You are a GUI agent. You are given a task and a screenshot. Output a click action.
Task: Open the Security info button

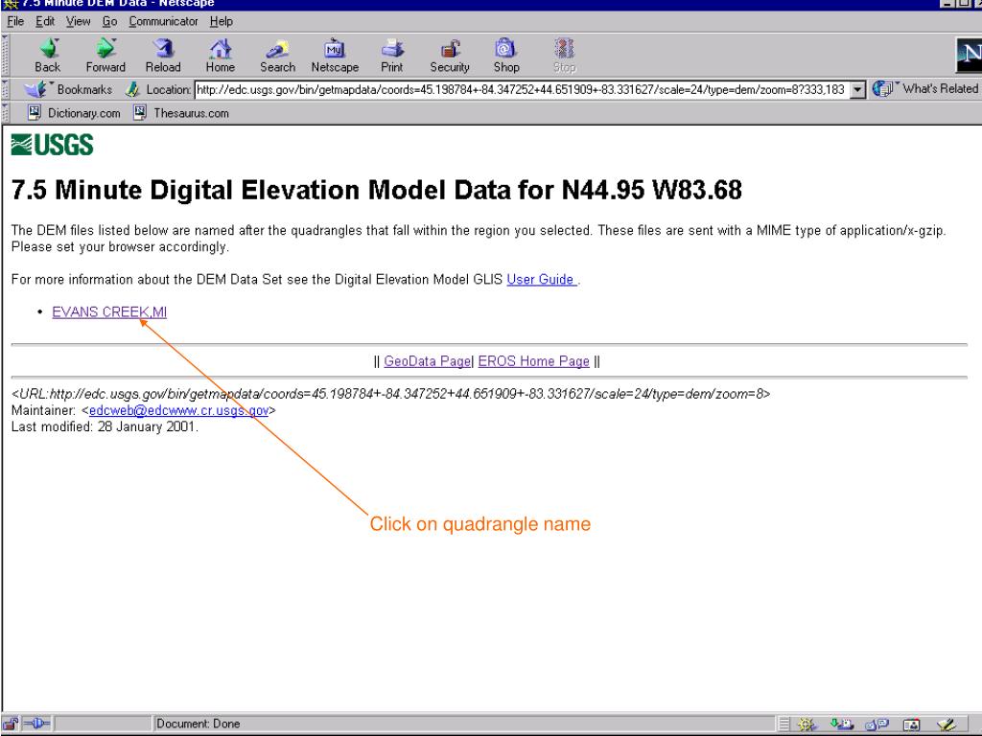click(449, 56)
